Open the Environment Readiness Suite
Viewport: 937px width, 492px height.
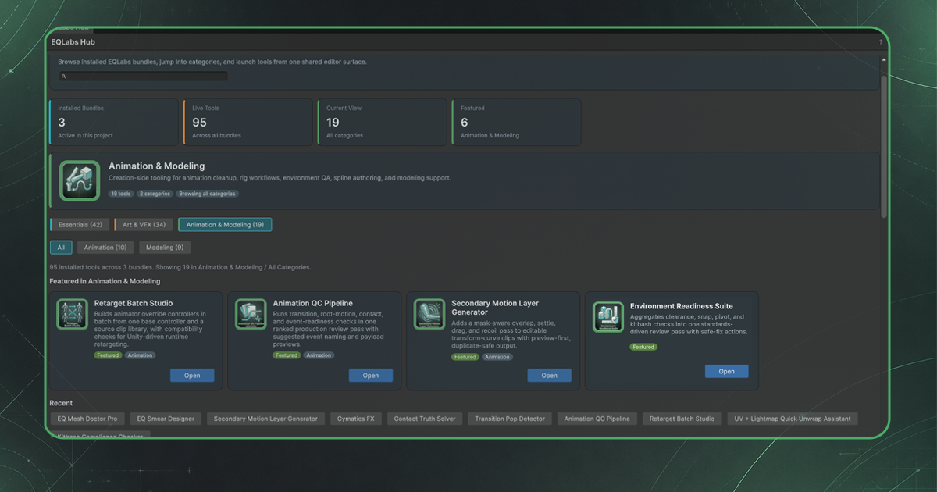[727, 372]
